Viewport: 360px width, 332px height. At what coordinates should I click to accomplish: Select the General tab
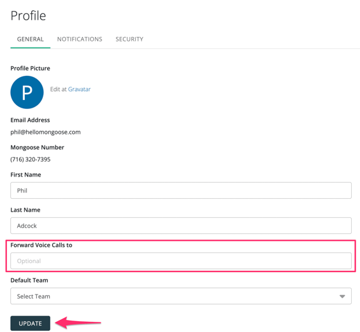(x=31, y=40)
